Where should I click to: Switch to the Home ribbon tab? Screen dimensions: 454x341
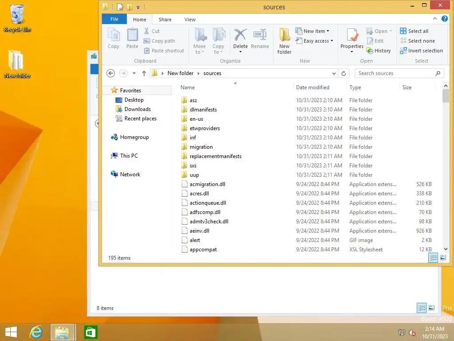[x=140, y=20]
